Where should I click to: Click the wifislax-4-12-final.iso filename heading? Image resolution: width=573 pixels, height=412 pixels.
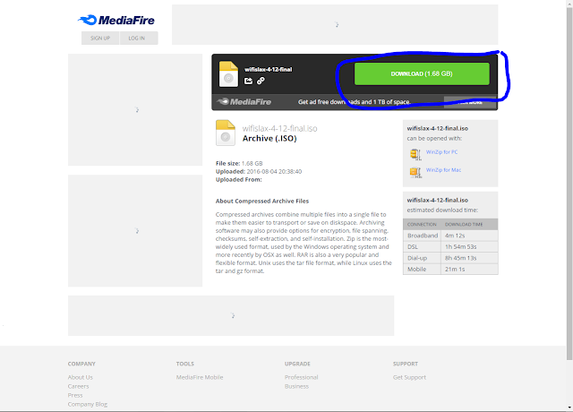279,128
